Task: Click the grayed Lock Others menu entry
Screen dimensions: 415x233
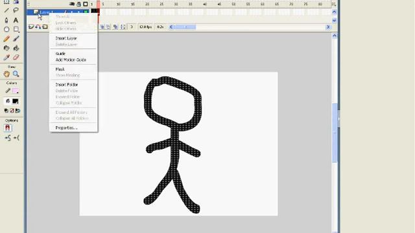Action: point(65,23)
